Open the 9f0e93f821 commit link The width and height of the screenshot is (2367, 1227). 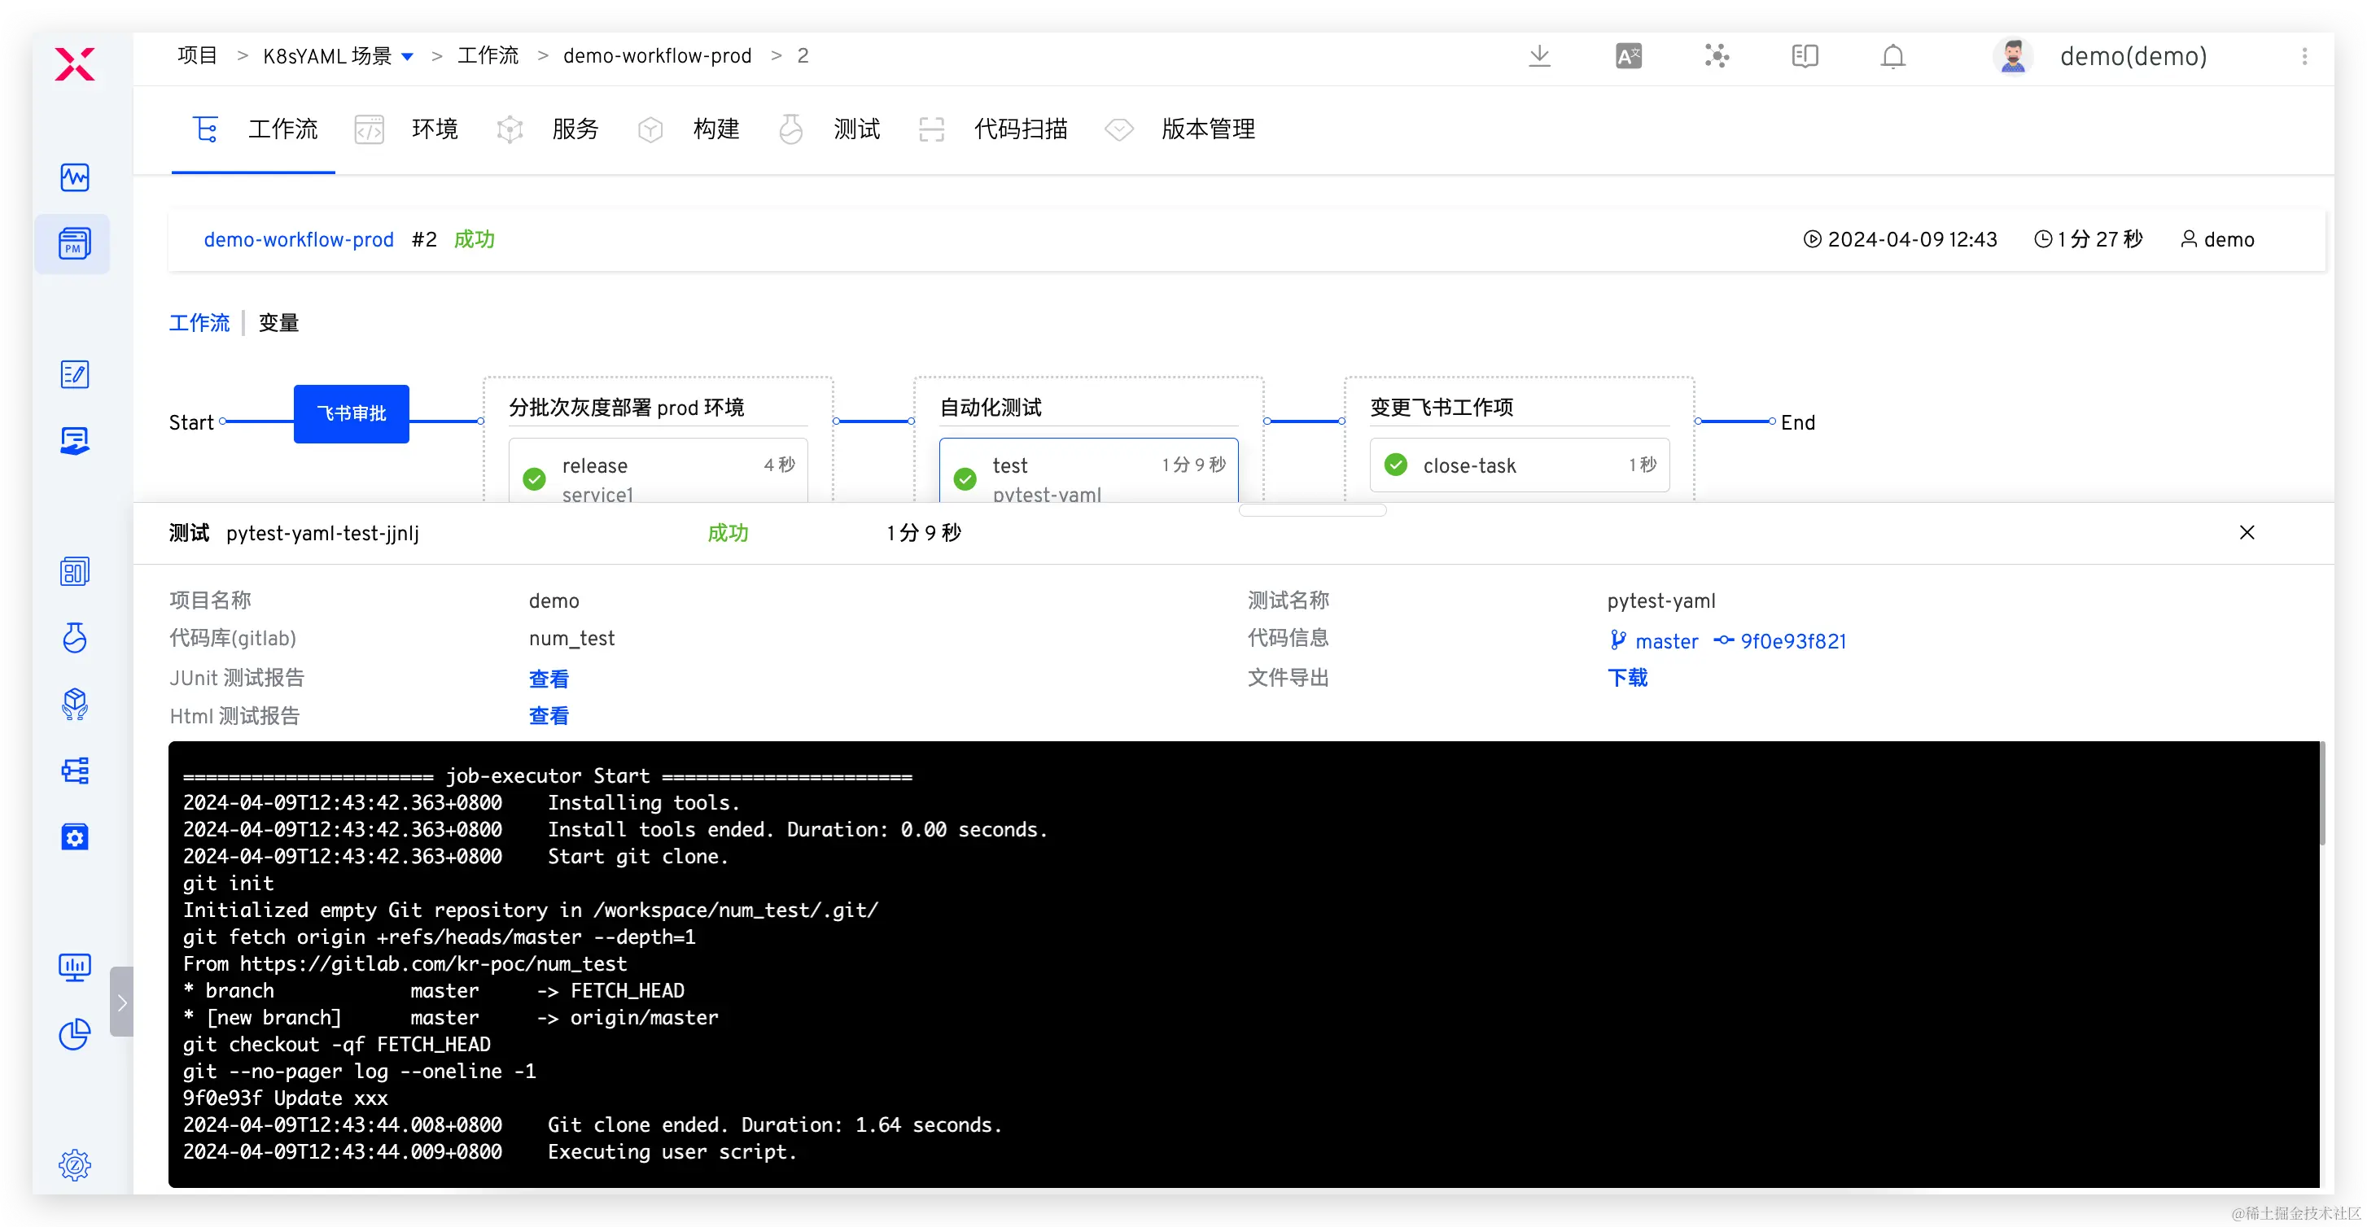coord(1792,641)
